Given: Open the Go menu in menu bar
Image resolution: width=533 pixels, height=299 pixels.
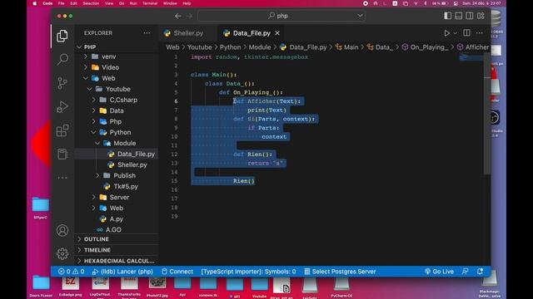Looking at the screenshot, I should pos(122,3).
